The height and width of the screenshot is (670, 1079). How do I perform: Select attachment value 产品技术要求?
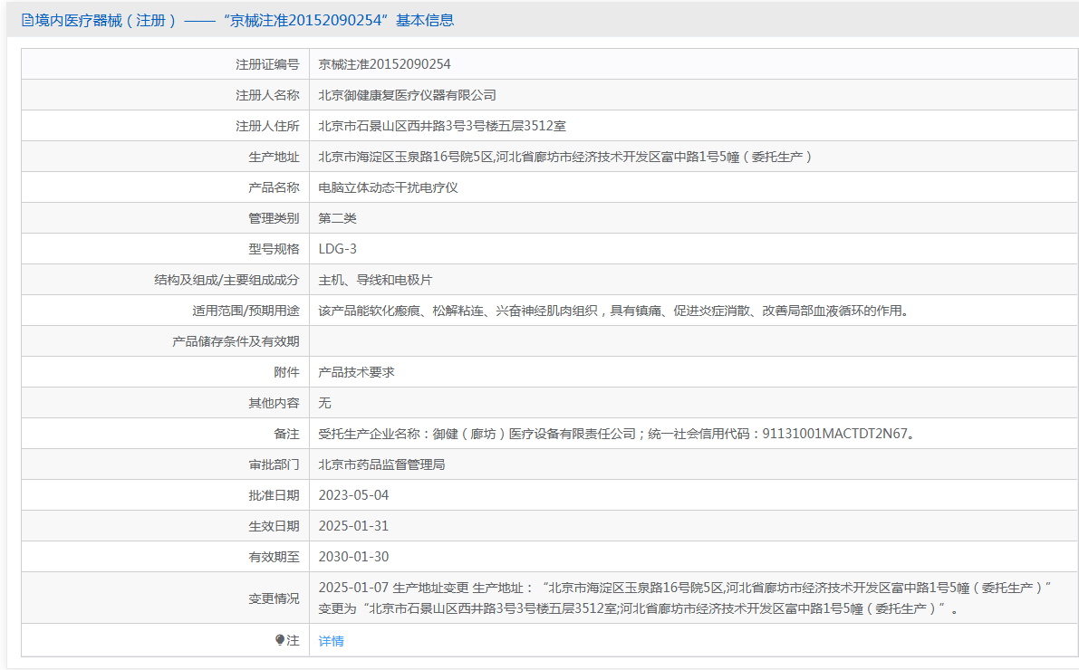(x=356, y=372)
